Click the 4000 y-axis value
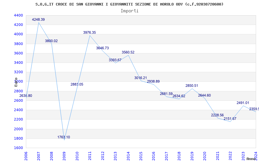Screen dimensions: 259x162 (18, 34)
